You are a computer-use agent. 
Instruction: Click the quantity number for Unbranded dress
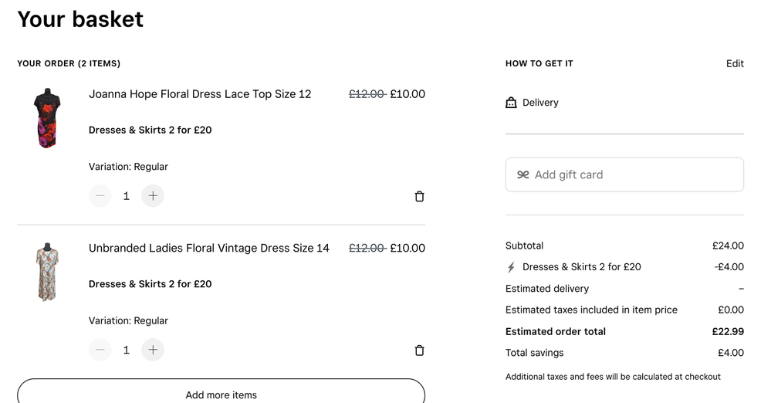point(127,351)
